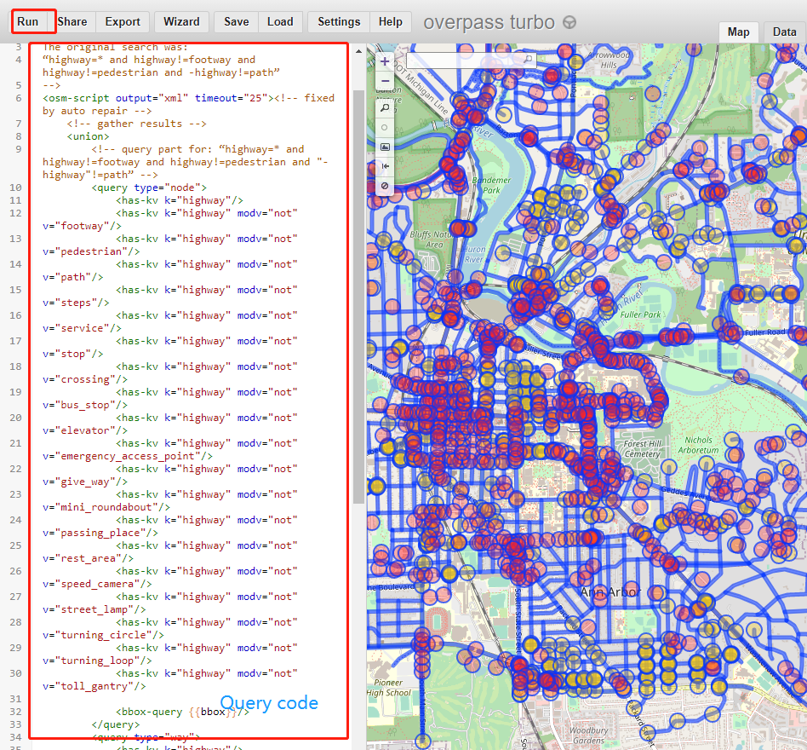The image size is (807, 750).
Task: Switch to the Data tab
Action: point(784,32)
